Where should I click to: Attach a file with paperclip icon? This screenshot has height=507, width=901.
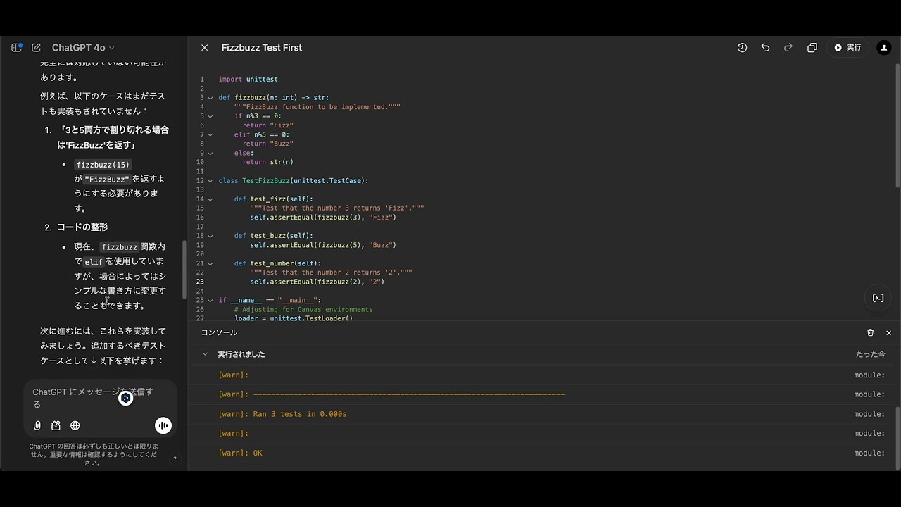37,425
